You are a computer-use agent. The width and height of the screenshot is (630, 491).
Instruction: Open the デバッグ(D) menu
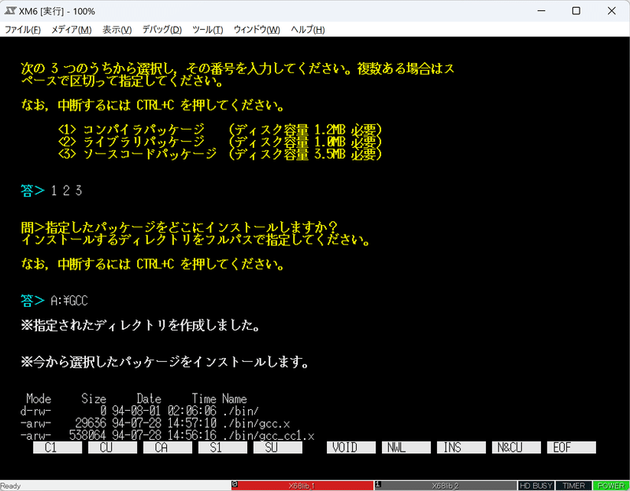[x=162, y=30]
